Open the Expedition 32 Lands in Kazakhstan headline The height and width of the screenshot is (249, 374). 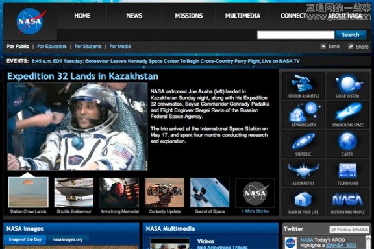[82, 77]
